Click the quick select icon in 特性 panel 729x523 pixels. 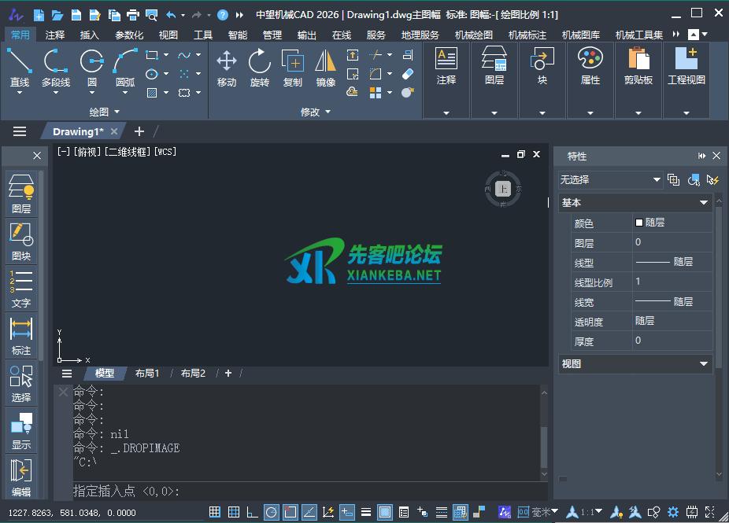click(693, 180)
